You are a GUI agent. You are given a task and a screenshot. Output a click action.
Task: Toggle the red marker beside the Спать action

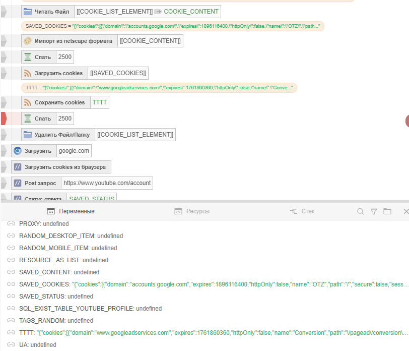pyautogui.click(x=4, y=119)
